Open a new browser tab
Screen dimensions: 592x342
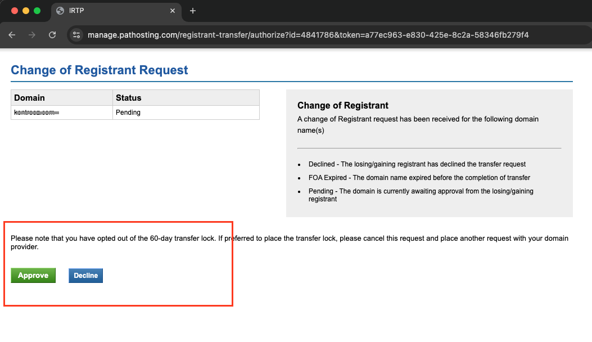tap(193, 11)
